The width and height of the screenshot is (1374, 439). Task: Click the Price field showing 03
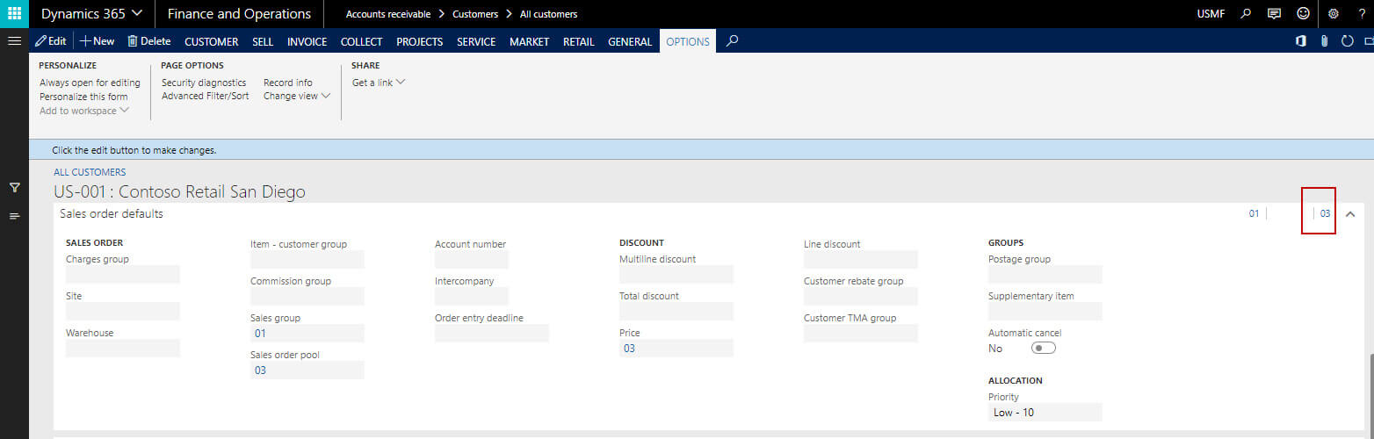676,348
